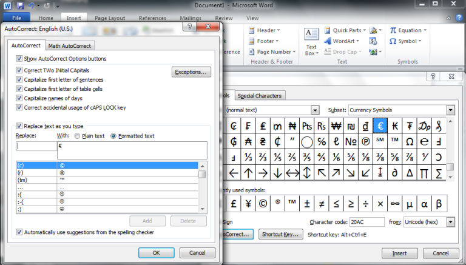Open the Text Box gallery

pos(311,42)
